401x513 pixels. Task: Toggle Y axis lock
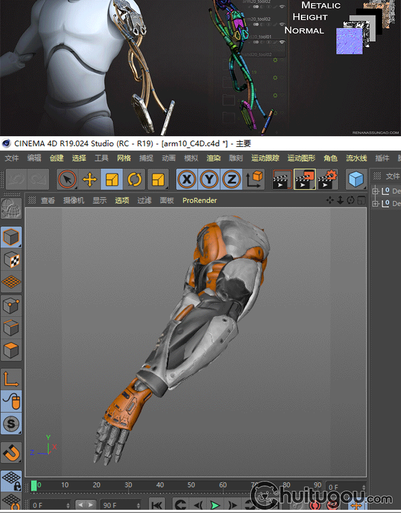[x=209, y=180]
